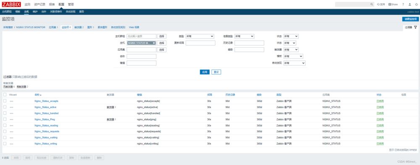Open the Nginx_Status_requests item link
Viewport: 420px width, 165px height.
pos(47,131)
